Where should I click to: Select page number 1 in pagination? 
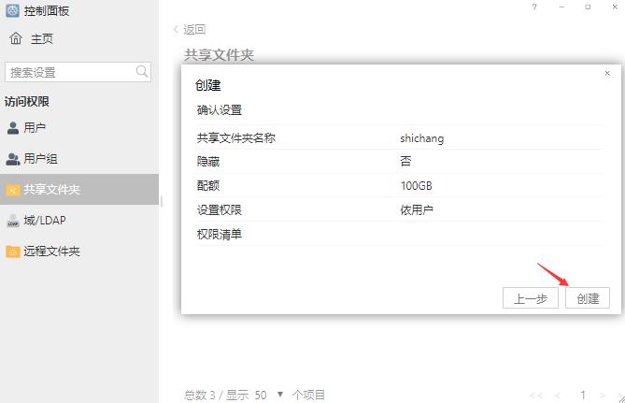pos(584,396)
